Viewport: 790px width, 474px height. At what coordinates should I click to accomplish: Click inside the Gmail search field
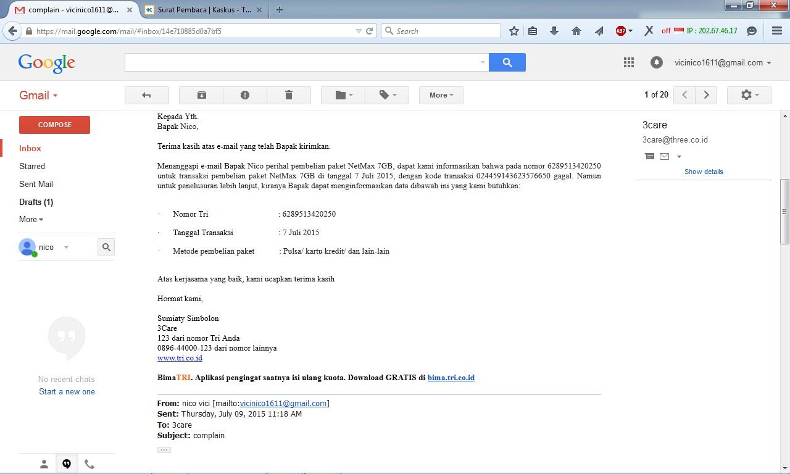(x=301, y=62)
